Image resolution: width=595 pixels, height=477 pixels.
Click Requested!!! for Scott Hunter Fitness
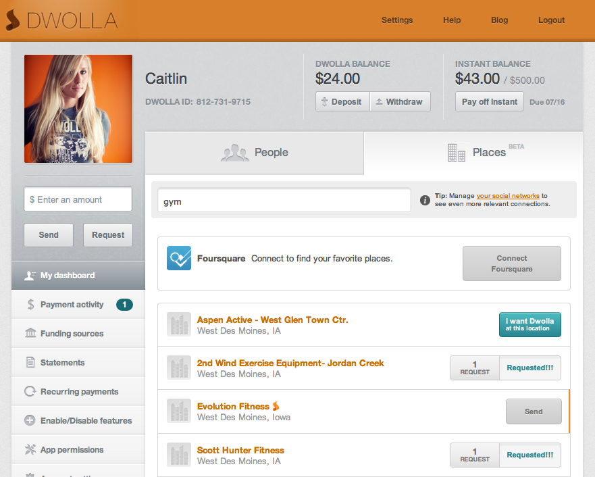coord(530,455)
